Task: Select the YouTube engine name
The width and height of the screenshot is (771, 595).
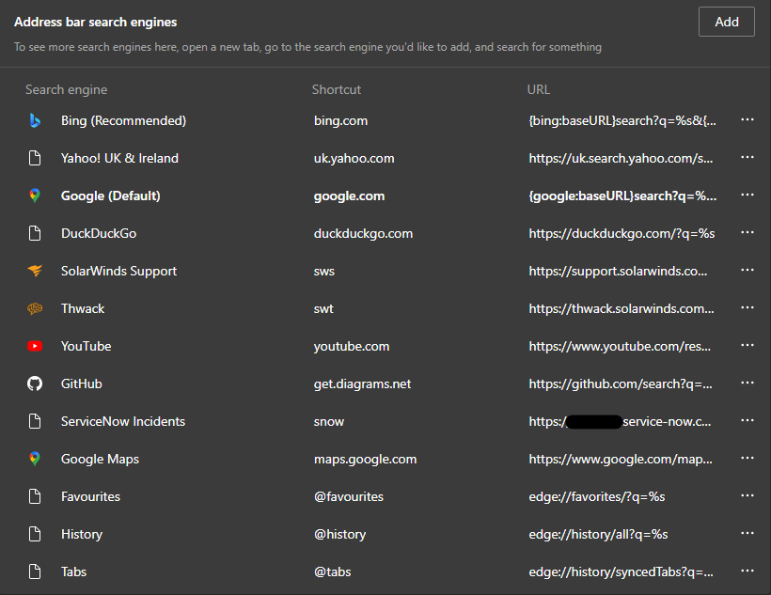Action: [87, 346]
